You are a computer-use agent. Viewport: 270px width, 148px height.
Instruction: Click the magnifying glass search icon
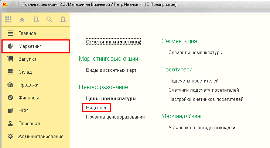[x=49, y=20]
